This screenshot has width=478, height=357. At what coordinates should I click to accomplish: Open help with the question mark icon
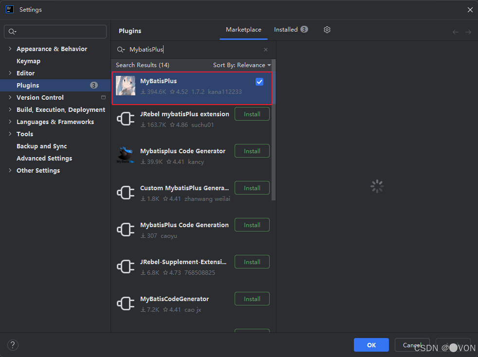click(x=13, y=345)
